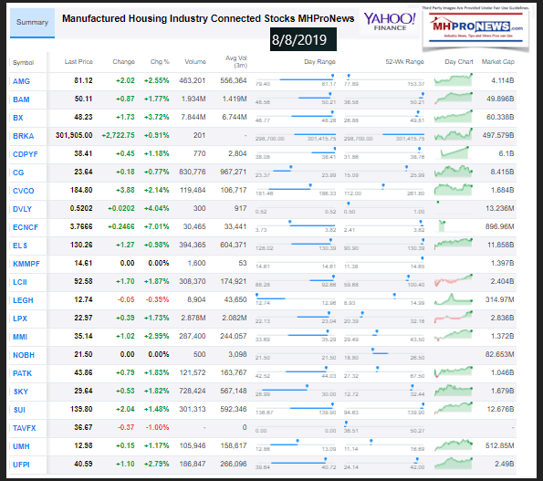This screenshot has width=543, height=481.
Task: Open the CDPYF day chart thumbnail
Action: pos(454,152)
